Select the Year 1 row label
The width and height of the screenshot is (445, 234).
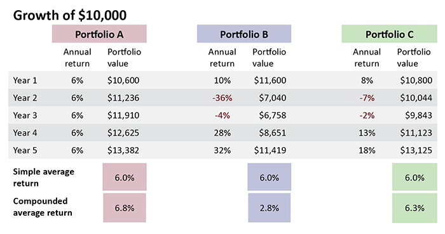(x=25, y=81)
